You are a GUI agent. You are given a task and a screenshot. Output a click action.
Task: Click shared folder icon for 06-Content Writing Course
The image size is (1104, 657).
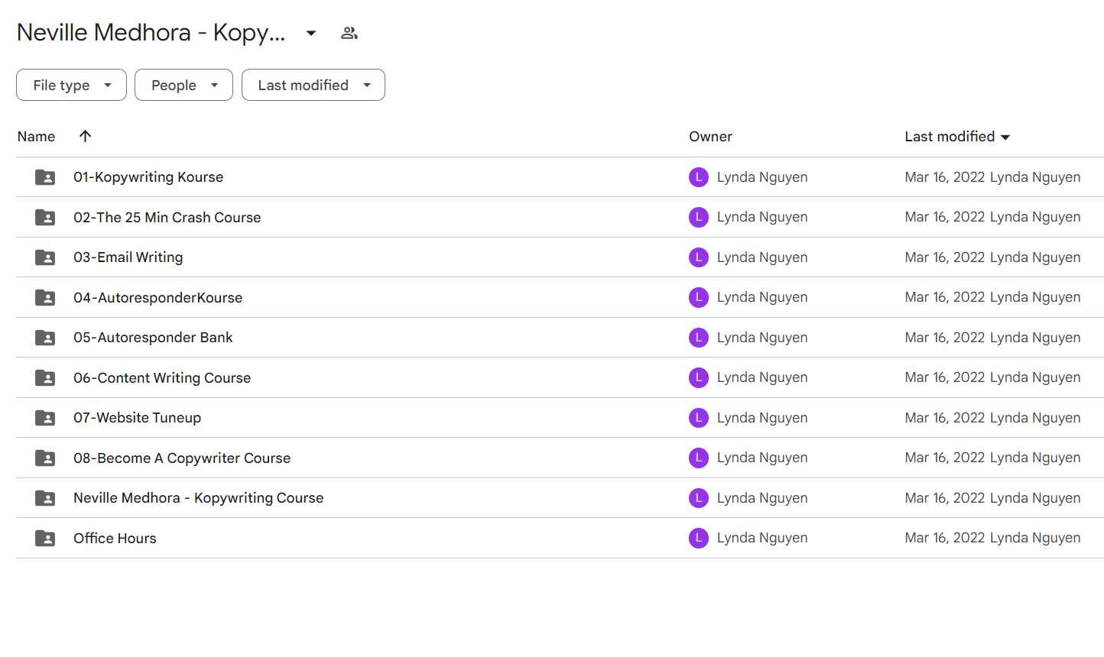click(45, 378)
